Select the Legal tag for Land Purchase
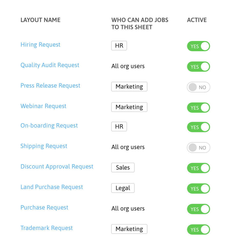The image size is (230, 251). pyautogui.click(x=123, y=188)
